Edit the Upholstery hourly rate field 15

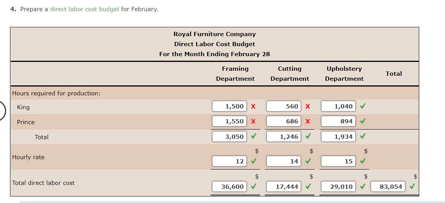(338, 161)
